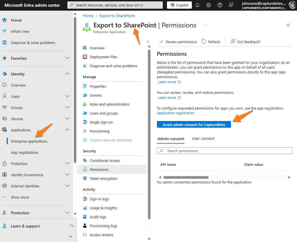The height and width of the screenshot is (242, 297).
Task: Click the Identity Overview info icon
Action: 4,85
